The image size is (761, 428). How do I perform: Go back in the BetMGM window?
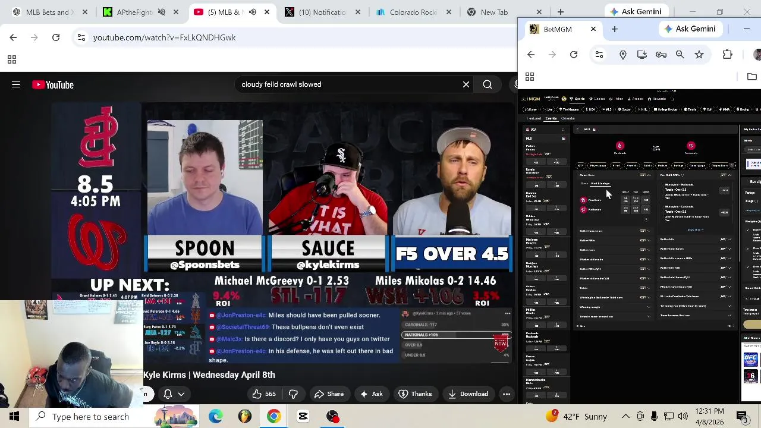coord(531,55)
